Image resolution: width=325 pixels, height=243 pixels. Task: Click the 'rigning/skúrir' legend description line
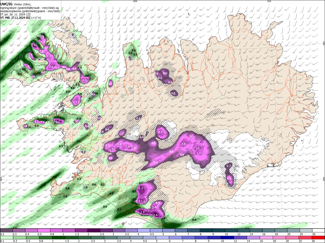pyautogui.click(x=29, y=8)
